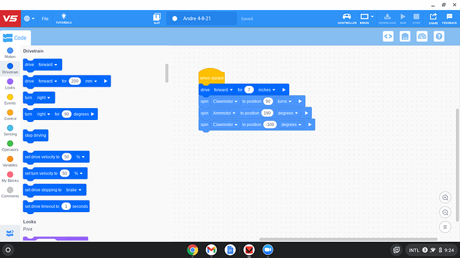The image size is (460, 258).
Task: Open the File menu
Action: [45, 19]
